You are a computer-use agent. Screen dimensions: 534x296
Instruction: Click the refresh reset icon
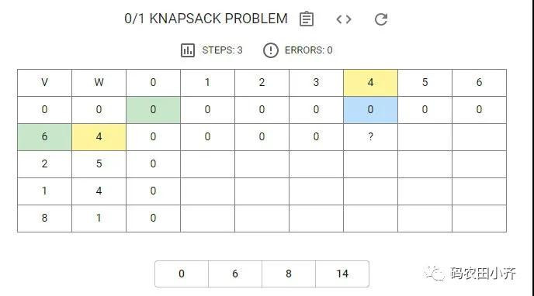381,19
